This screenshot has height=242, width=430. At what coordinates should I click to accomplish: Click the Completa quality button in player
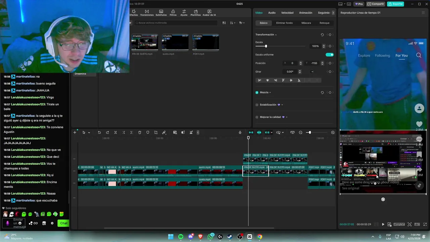coord(399,224)
